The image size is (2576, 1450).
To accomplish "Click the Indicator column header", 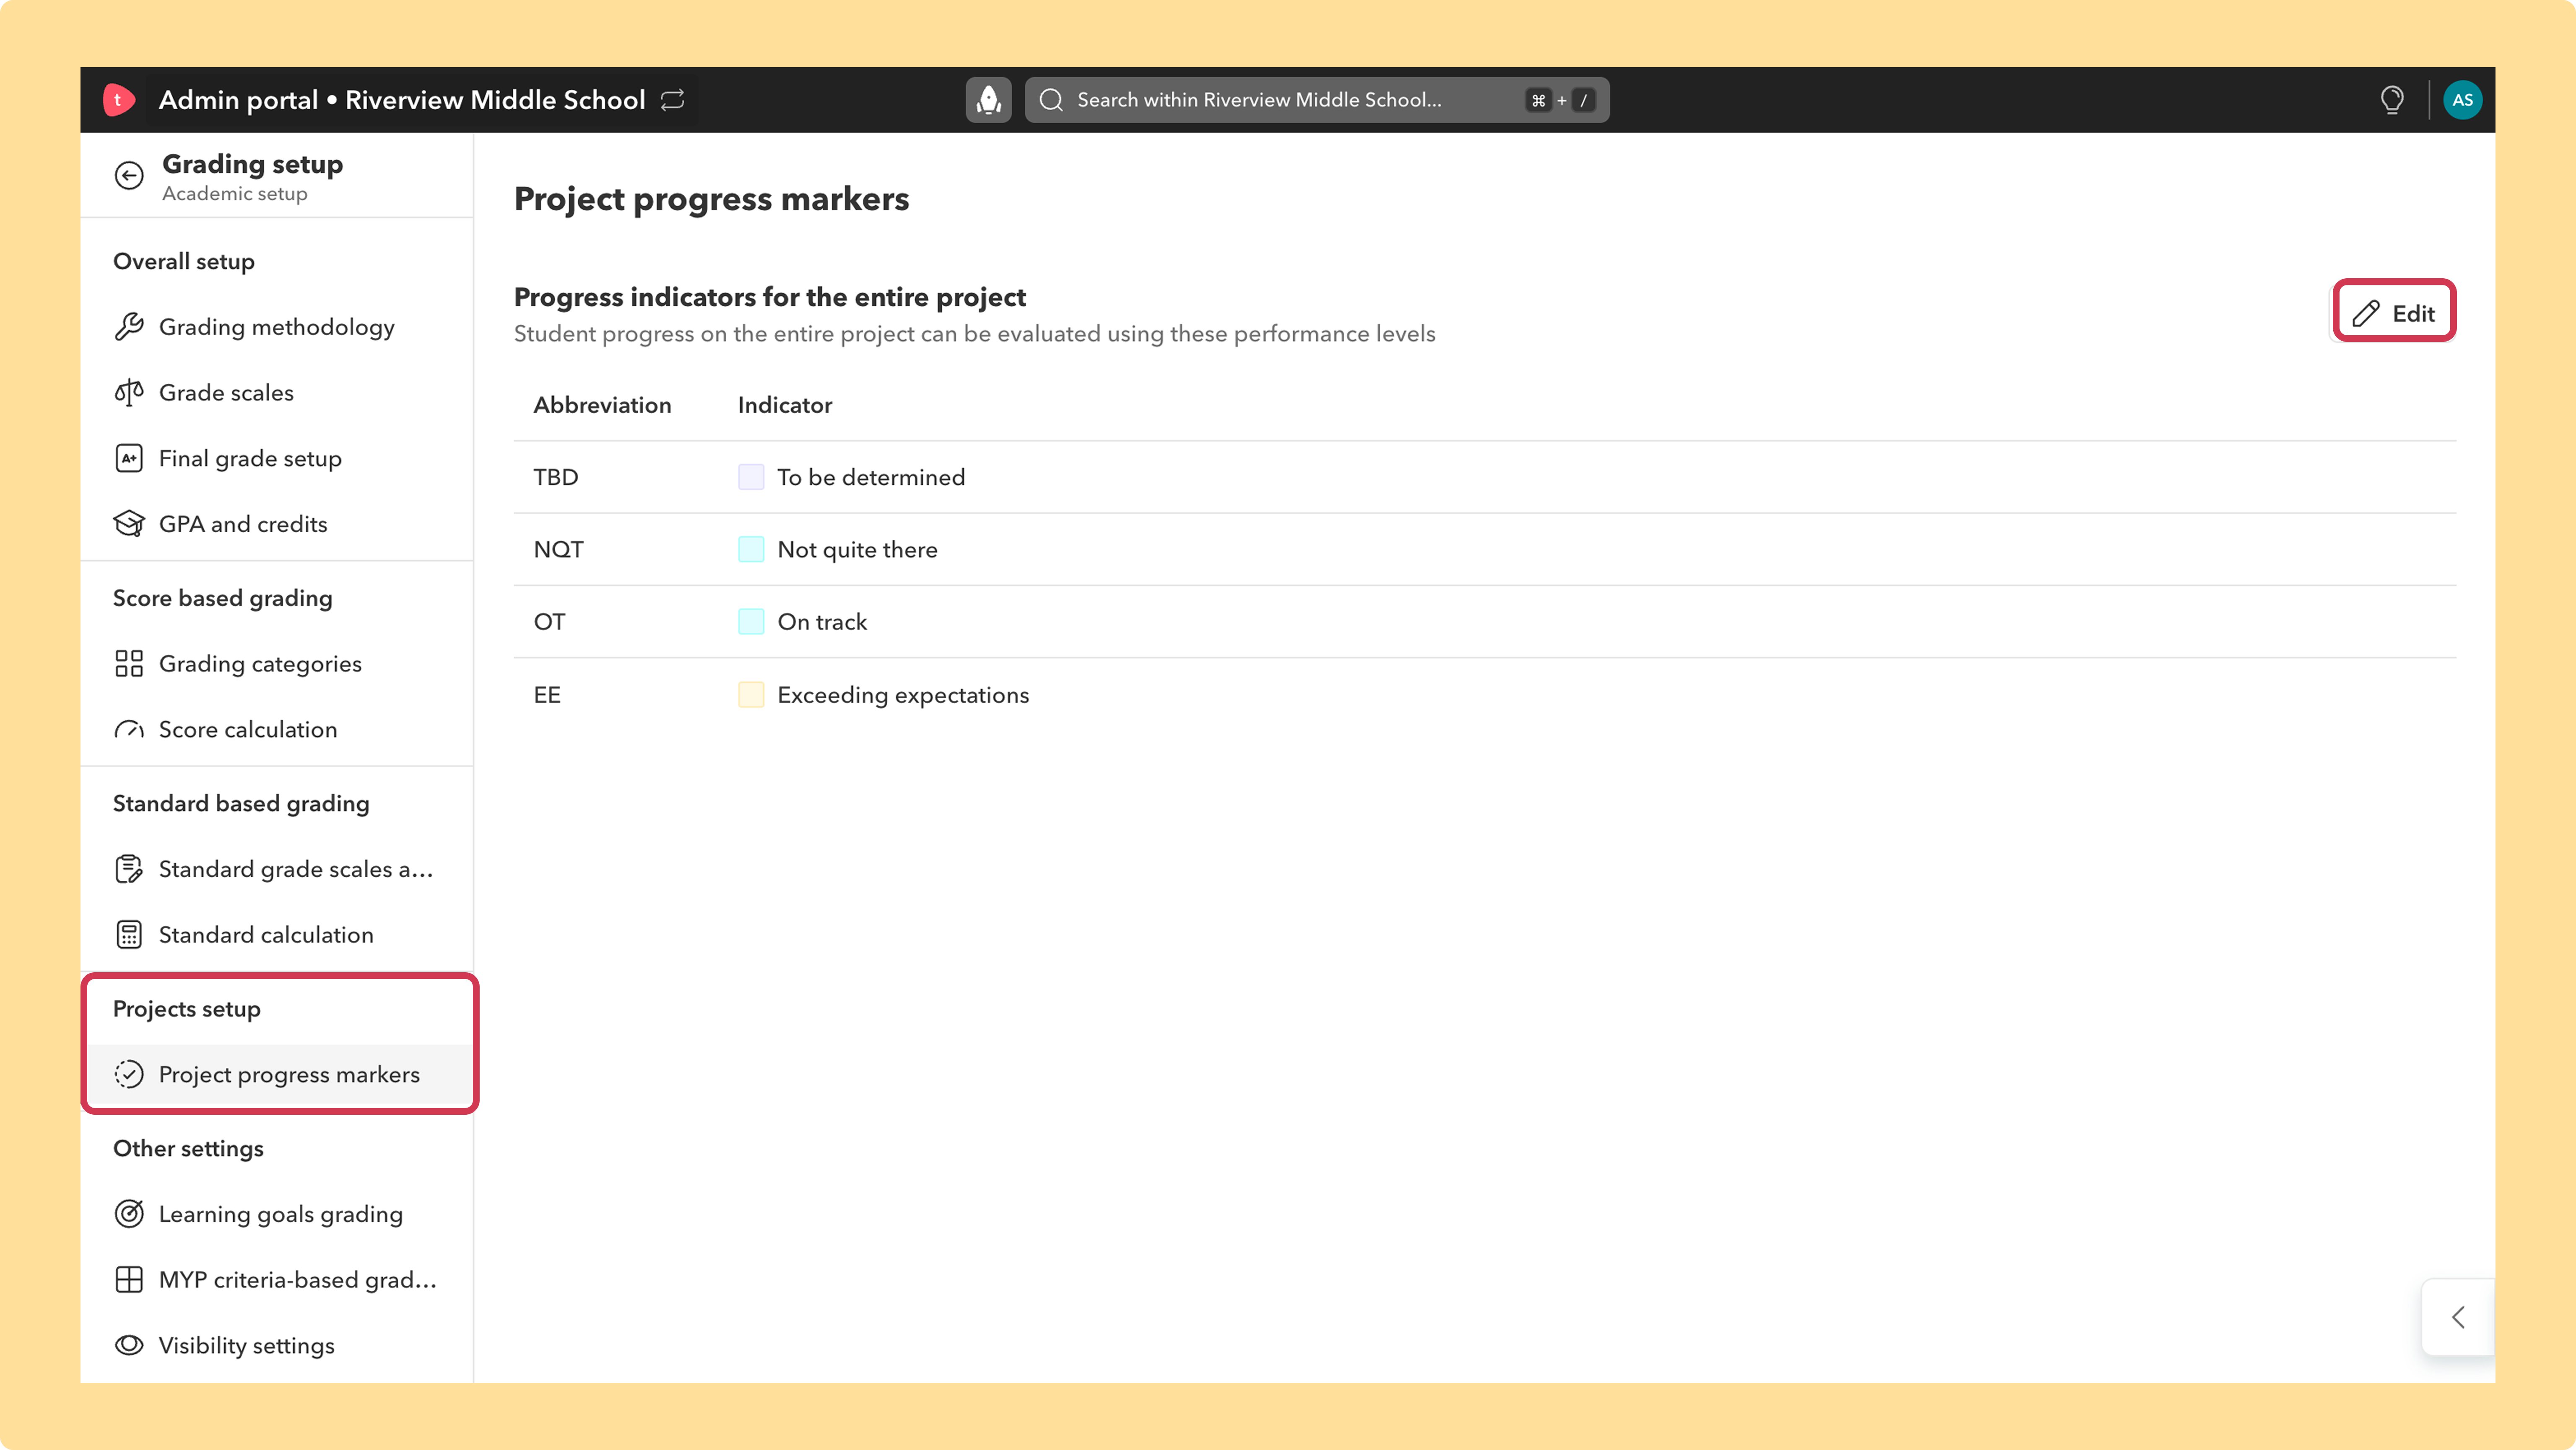I will tap(785, 405).
